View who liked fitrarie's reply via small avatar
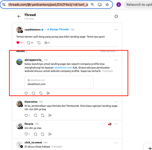This screenshot has height=150, width=152. coord(110,124)
